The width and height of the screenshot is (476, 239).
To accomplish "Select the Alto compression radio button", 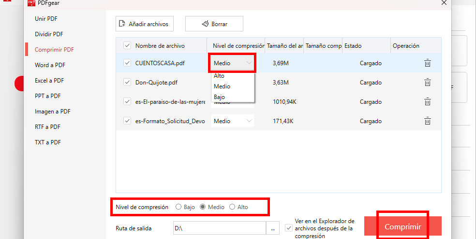I will click(232, 207).
